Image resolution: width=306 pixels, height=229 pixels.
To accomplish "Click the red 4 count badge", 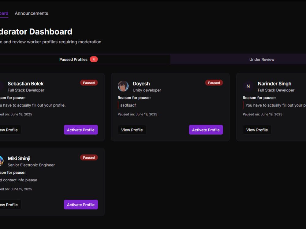I will tap(94, 60).
